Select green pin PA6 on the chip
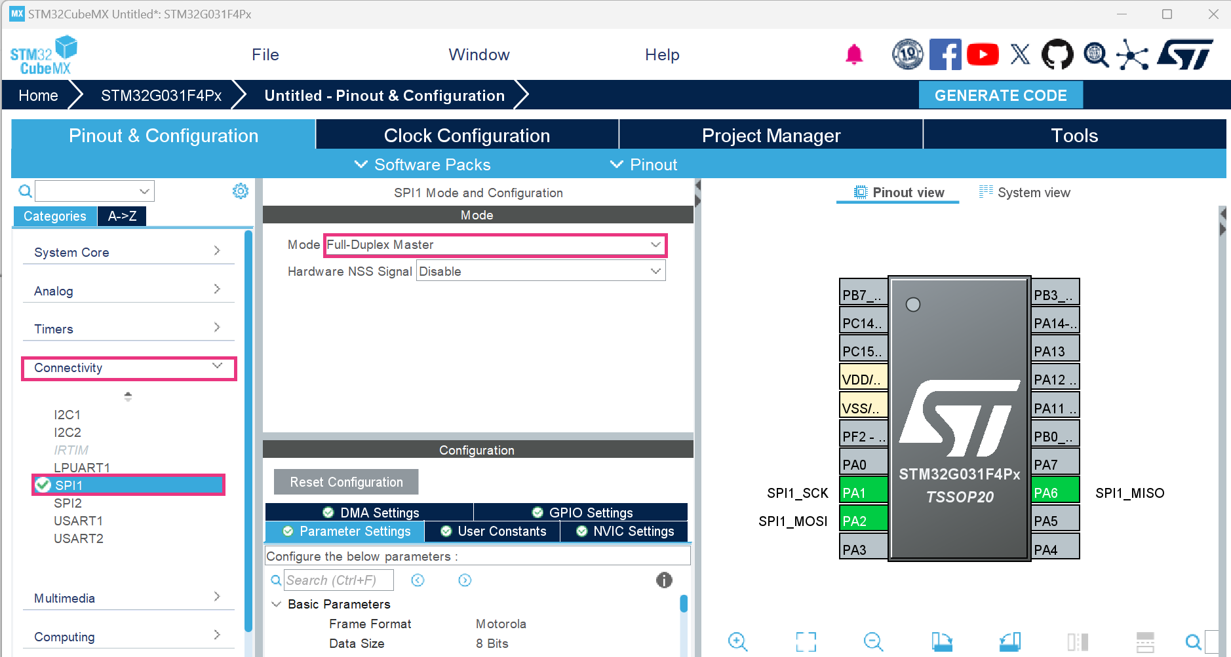 click(1055, 493)
